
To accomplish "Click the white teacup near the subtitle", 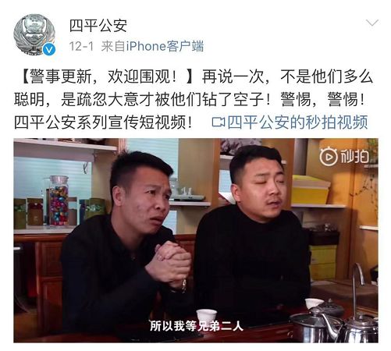I will (x=206, y=316).
